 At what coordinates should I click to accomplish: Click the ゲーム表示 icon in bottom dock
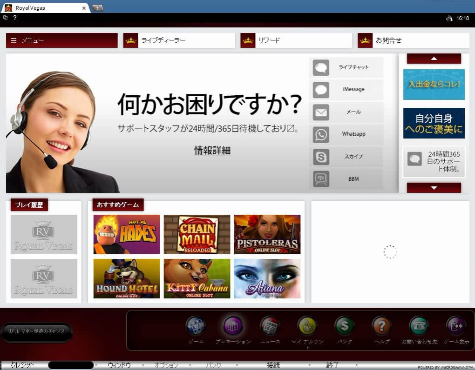pyautogui.click(x=456, y=326)
